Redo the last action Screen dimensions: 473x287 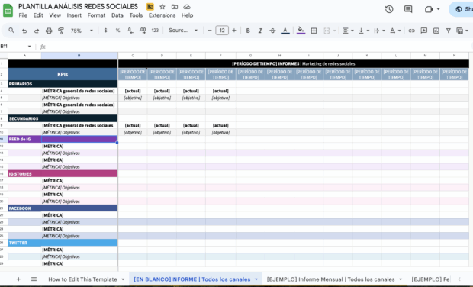pos(37,31)
